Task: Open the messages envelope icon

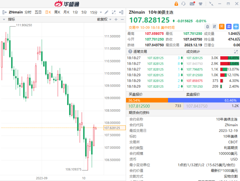Action: 192,4
